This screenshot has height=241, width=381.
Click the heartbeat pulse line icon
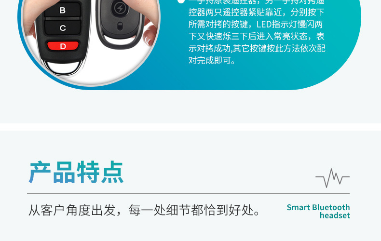pos(332,178)
